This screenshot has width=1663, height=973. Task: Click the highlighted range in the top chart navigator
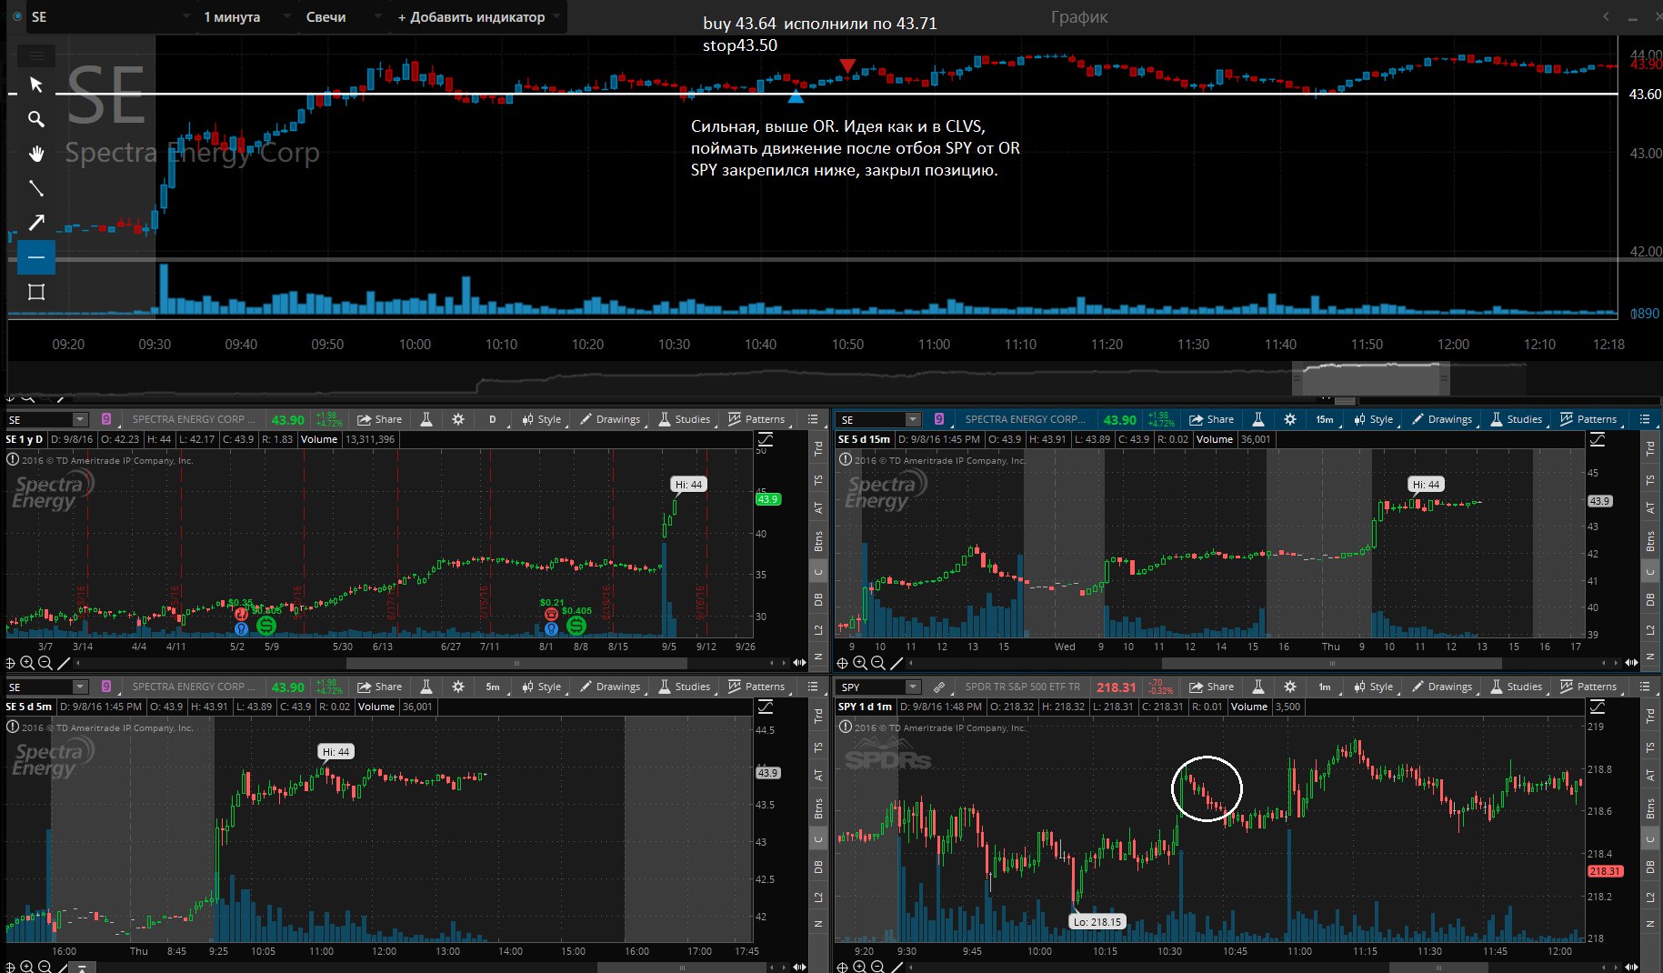click(x=1370, y=377)
